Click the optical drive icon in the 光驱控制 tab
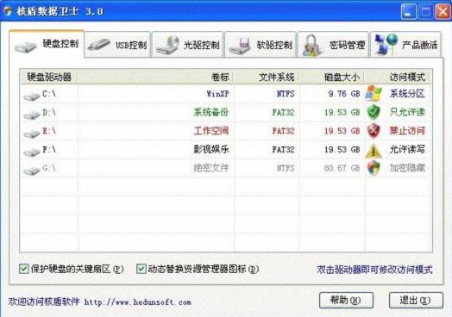This screenshot has height=317, width=452. click(x=168, y=45)
